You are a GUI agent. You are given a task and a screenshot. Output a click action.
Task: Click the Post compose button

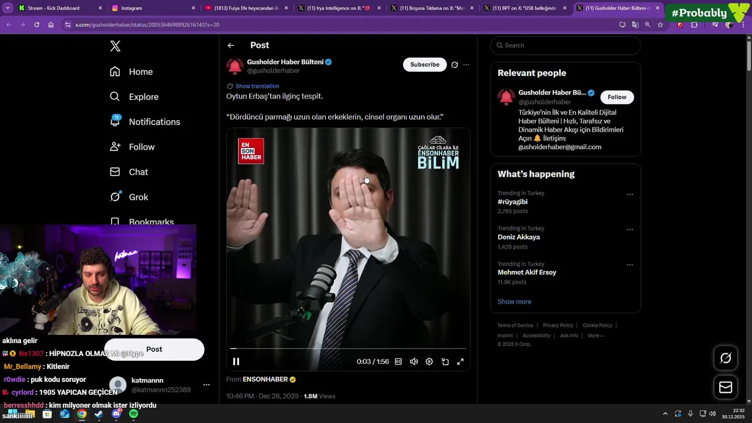coord(154,350)
